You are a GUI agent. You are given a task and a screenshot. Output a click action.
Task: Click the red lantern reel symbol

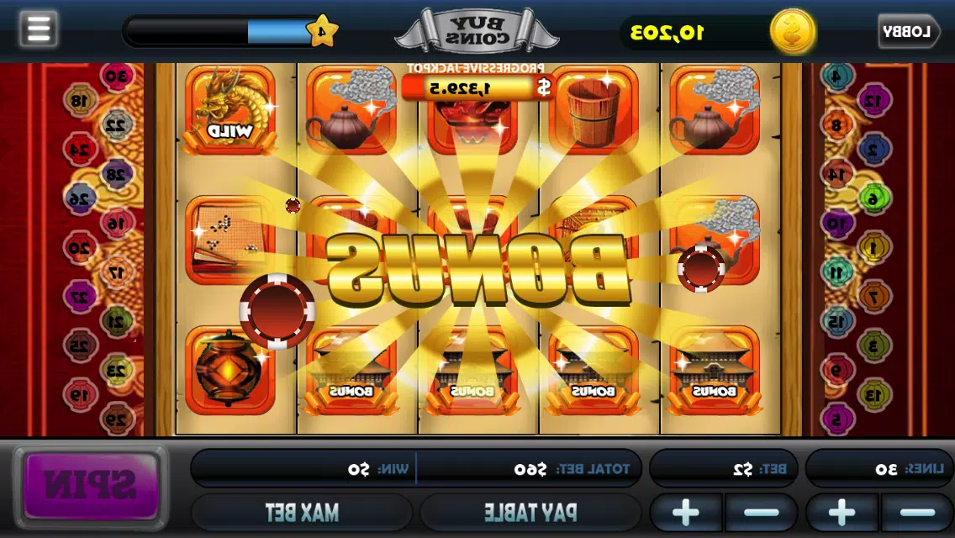pos(230,371)
